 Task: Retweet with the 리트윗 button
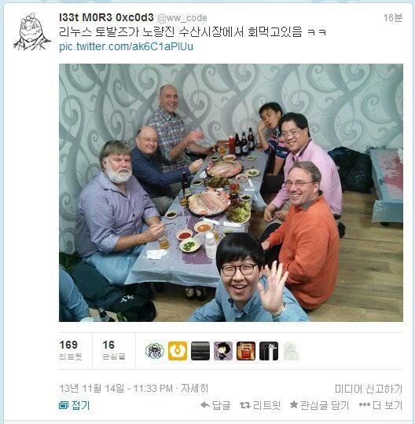point(260,405)
